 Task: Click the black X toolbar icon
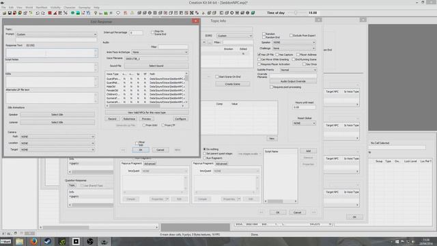click(x=192, y=13)
